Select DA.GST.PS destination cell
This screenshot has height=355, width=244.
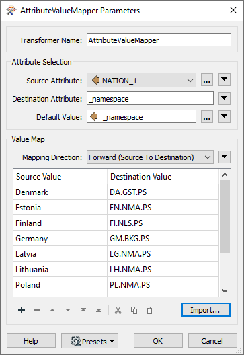pos(163,192)
